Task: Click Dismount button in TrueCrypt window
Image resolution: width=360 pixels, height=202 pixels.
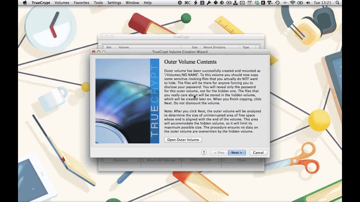Action: coord(121,160)
